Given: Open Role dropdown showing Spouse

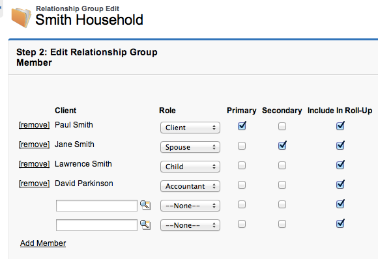Looking at the screenshot, I should [190, 147].
